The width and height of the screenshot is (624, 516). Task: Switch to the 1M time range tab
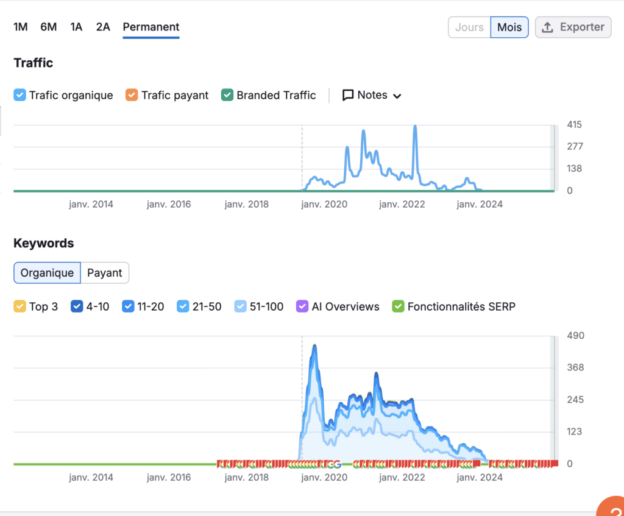coord(20,27)
